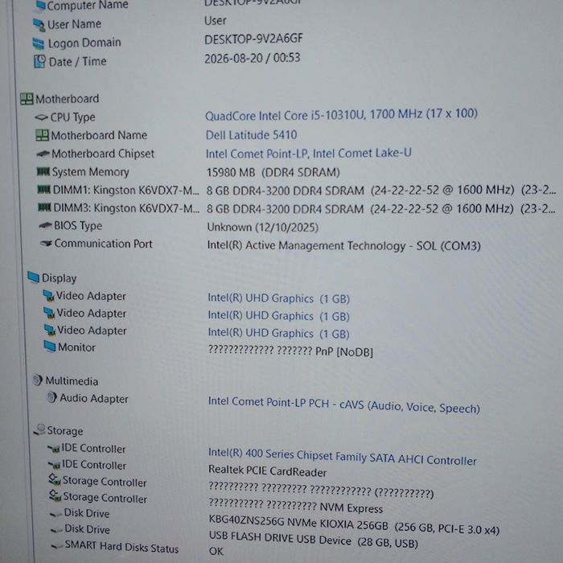Open the Dell Latitude 5410 link
Viewport: 563px width, 563px height.
point(251,135)
